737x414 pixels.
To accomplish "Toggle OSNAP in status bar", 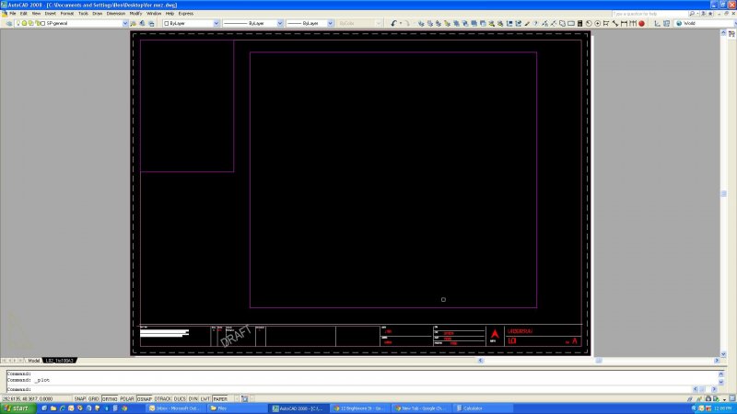I will 145,398.
